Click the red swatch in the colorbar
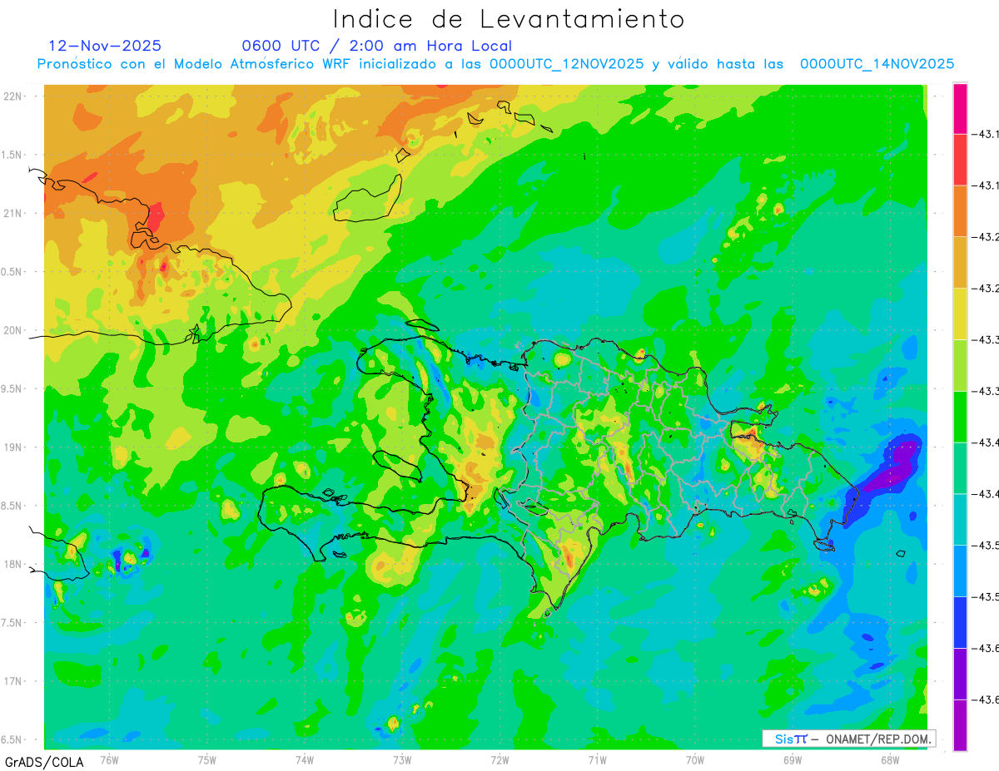This screenshot has width=999, height=771. pyautogui.click(x=960, y=160)
